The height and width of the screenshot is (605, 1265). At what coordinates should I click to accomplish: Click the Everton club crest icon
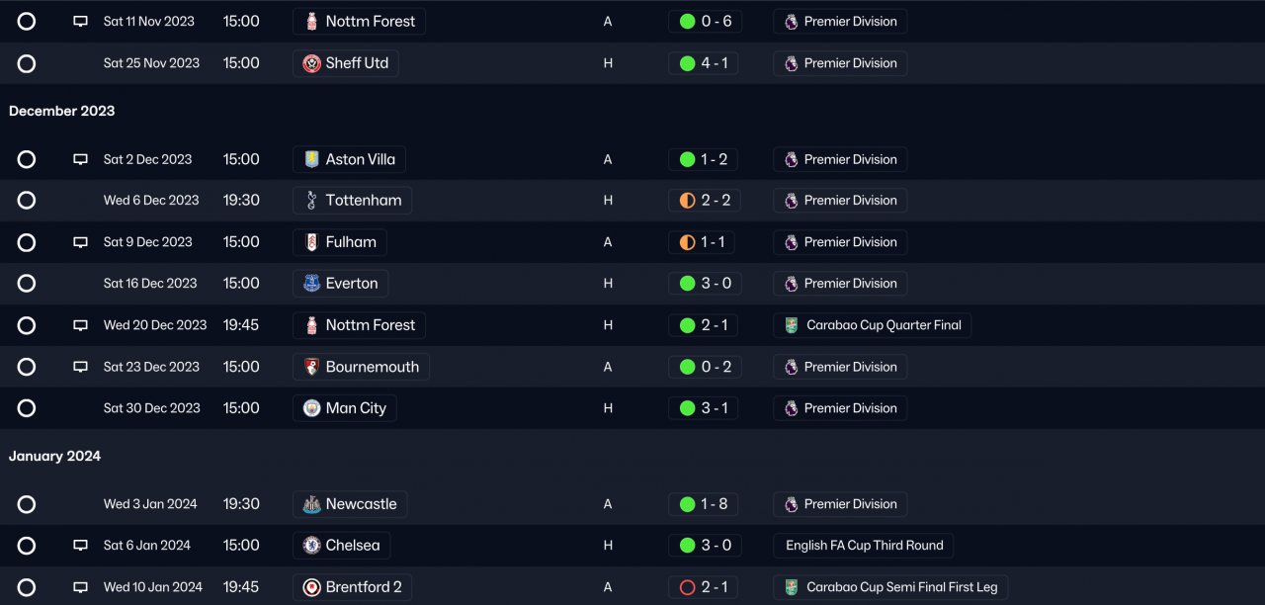[311, 284]
